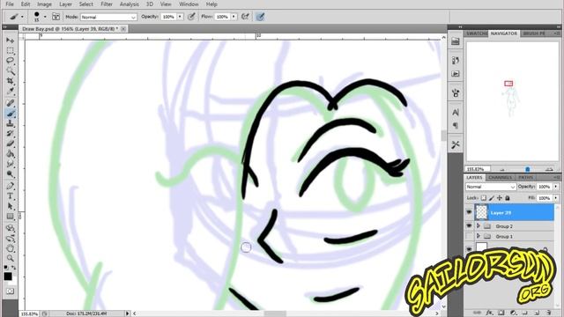Toggle airbrush mode
This screenshot has height=317, width=564.
pos(246,17)
